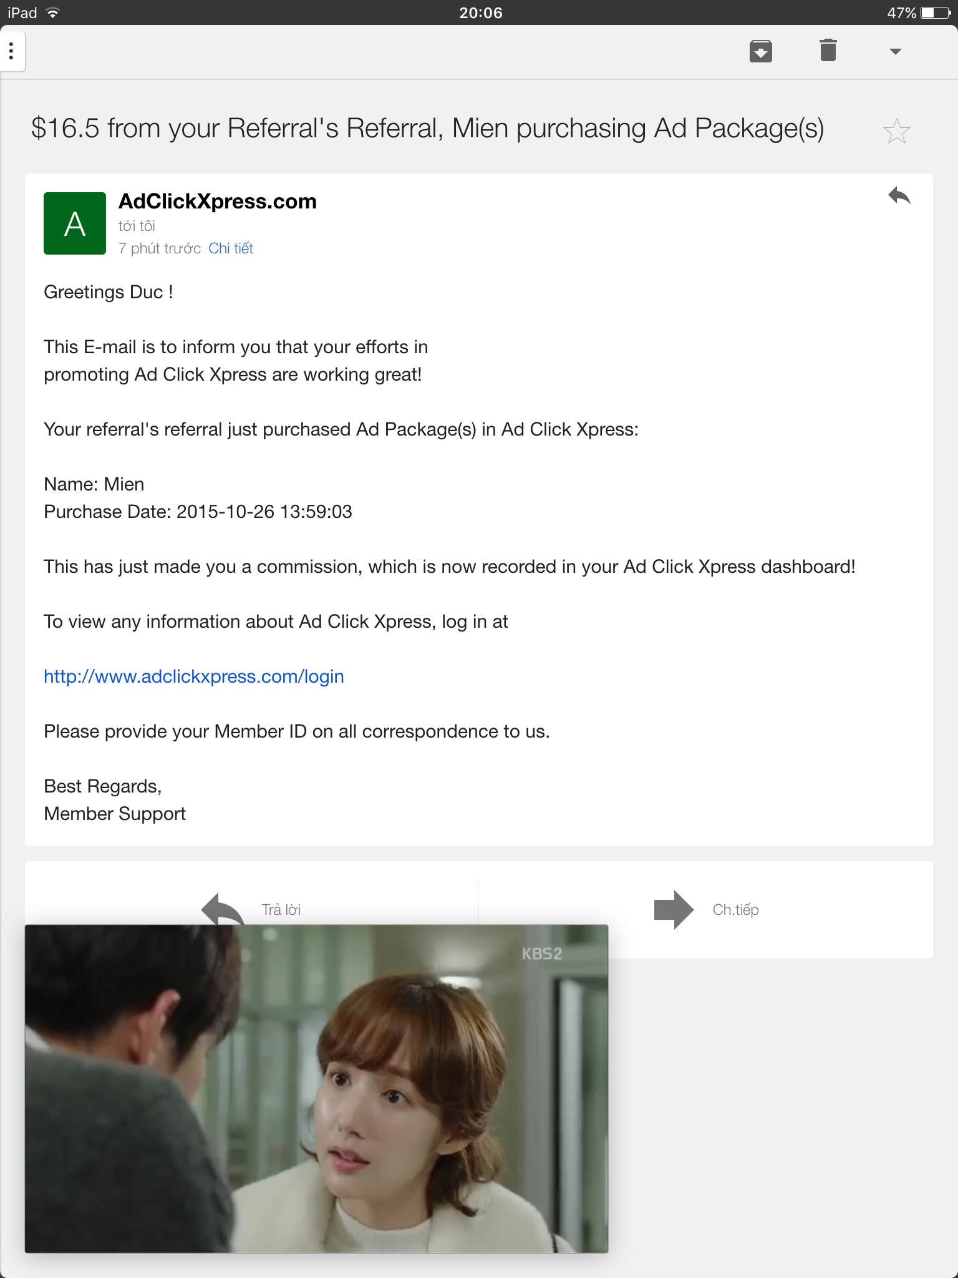958x1278 pixels.
Task: Star this email
Action: (x=896, y=131)
